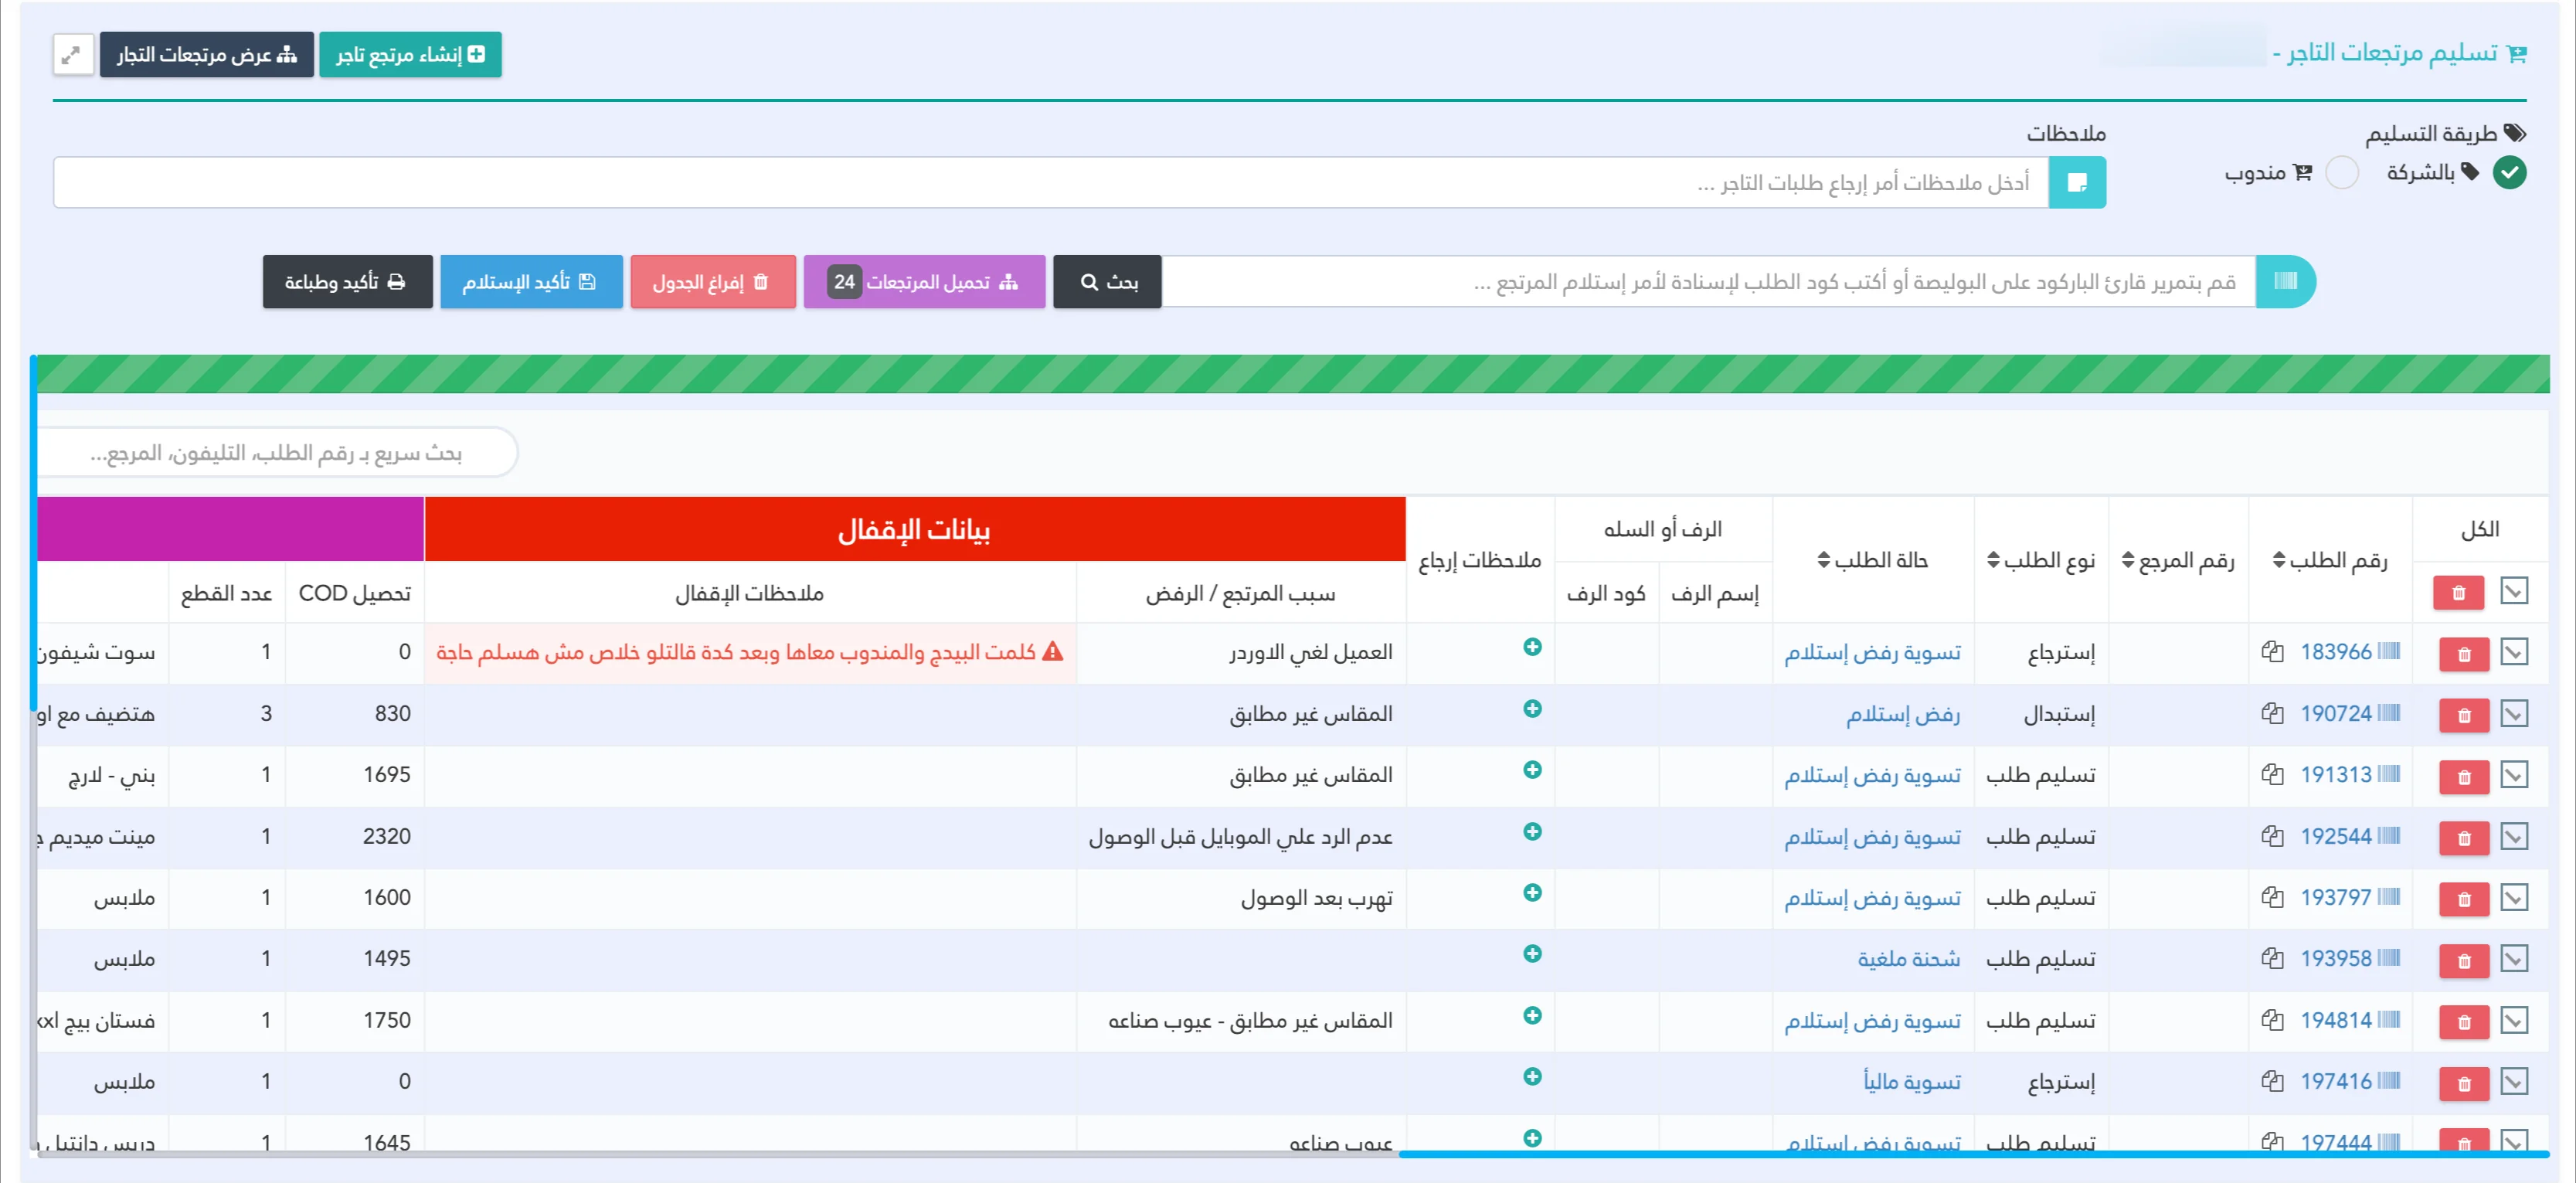Viewport: 2576px width, 1183px height.
Task: Click تحميل المرتجعات 24 button
Action: tap(924, 282)
